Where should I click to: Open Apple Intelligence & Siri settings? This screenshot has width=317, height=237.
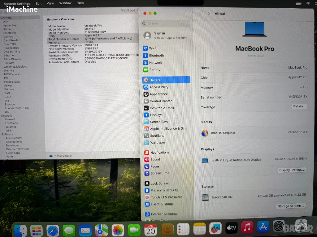click(x=167, y=129)
